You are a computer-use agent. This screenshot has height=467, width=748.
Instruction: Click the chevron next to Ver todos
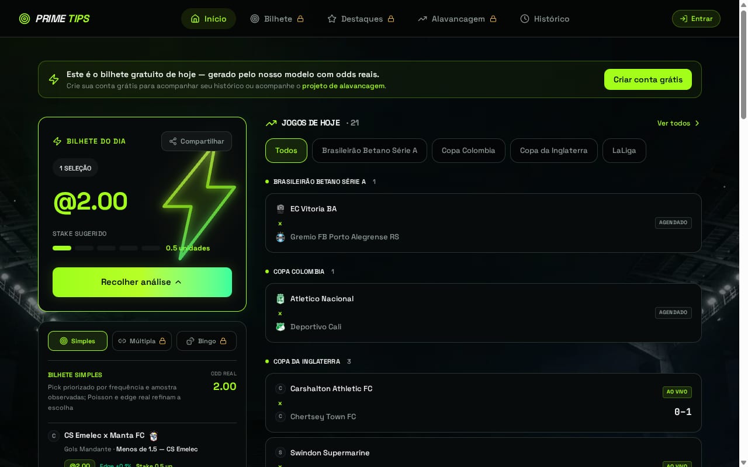tap(697, 123)
